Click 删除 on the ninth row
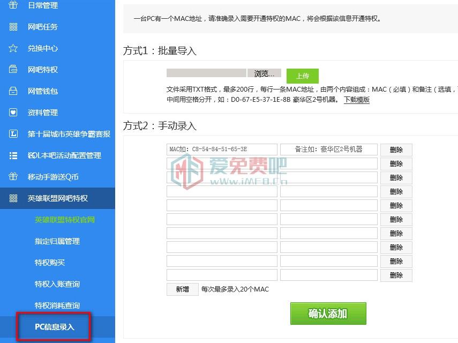This screenshot has width=458, height=343. tap(396, 262)
